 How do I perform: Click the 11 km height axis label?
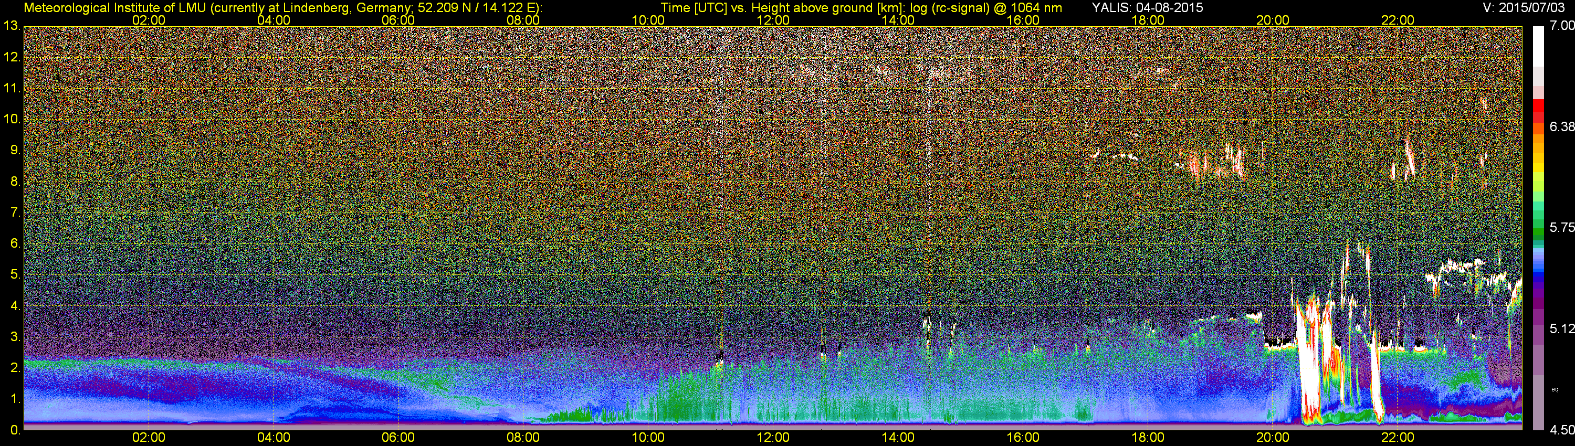click(12, 89)
